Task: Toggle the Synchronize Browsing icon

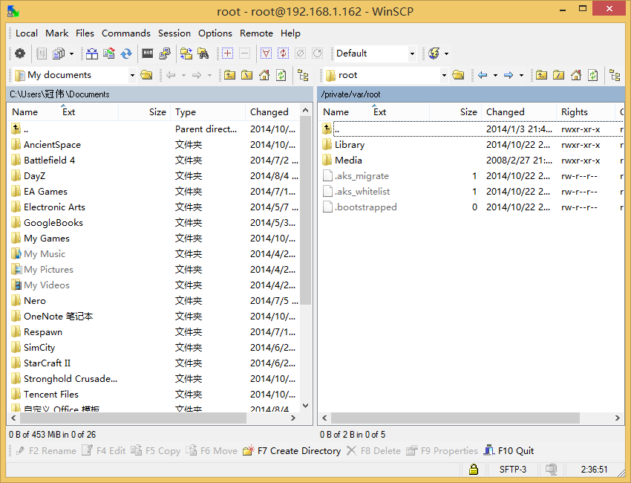Action: click(x=186, y=54)
